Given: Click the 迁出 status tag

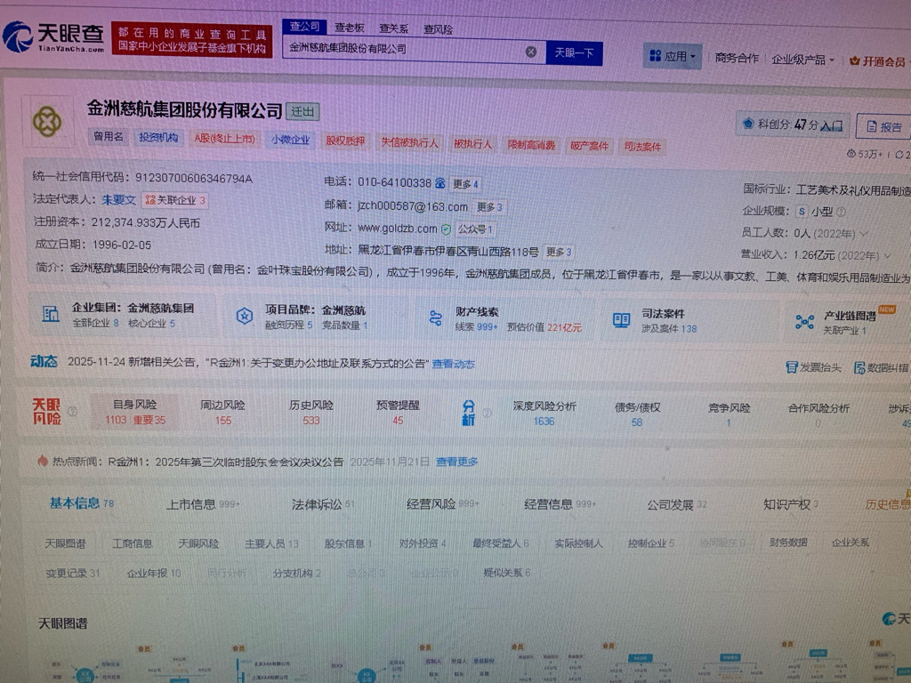Looking at the screenshot, I should tap(302, 111).
